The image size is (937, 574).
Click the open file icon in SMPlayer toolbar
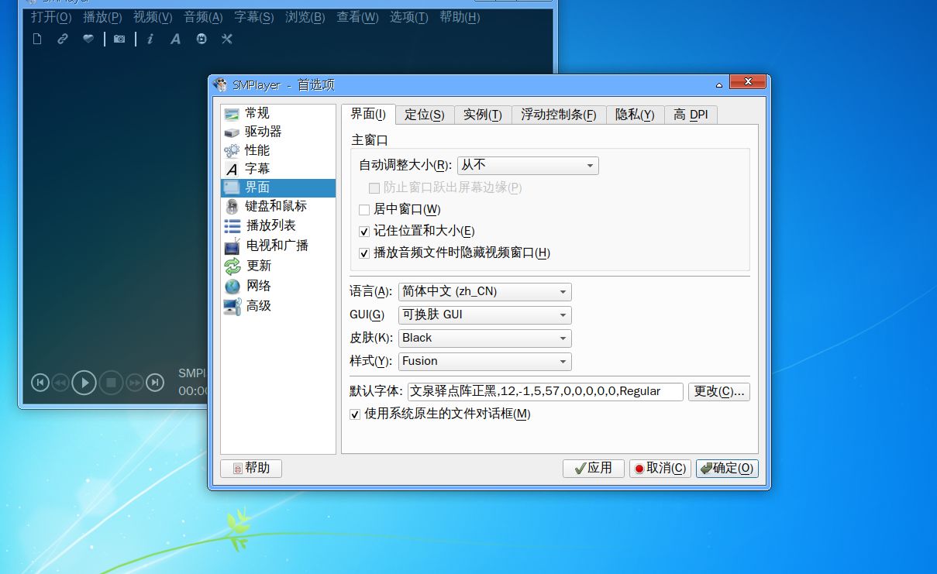click(37, 39)
